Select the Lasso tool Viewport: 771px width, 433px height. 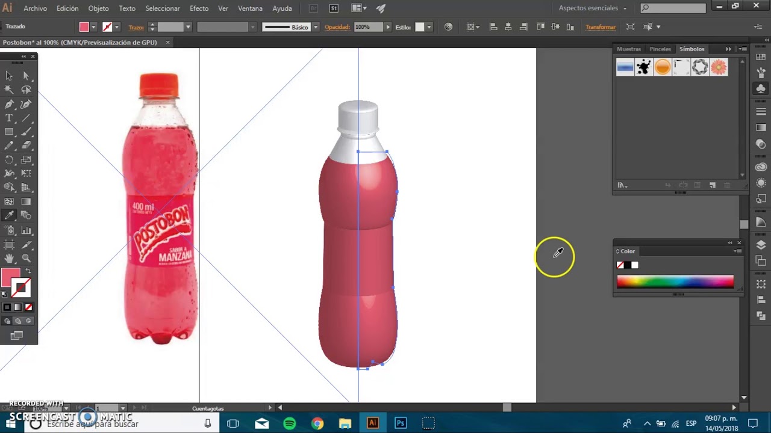click(x=26, y=90)
